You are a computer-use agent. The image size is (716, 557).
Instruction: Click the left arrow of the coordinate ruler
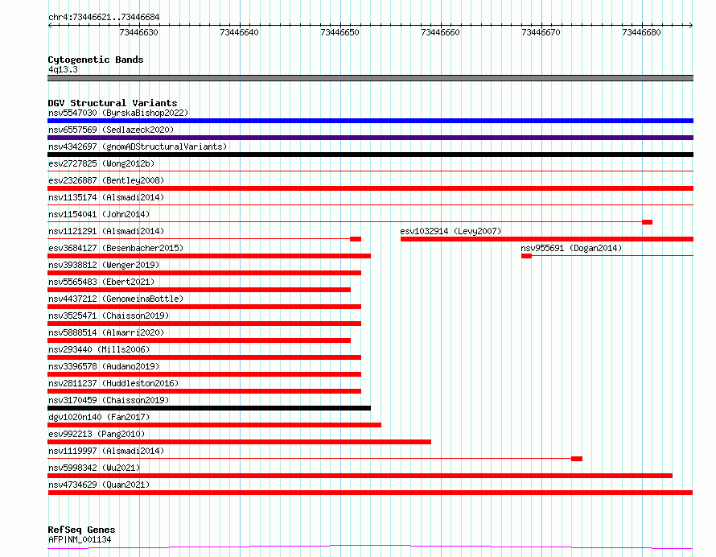50,25
